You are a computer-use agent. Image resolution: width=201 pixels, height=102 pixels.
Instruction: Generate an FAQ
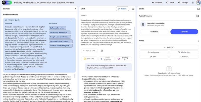(x=154, y=57)
